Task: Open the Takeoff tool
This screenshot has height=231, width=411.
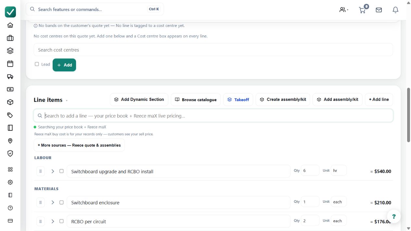Action: tap(238, 100)
